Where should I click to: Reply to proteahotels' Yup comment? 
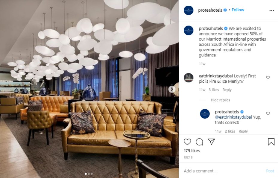[x=243, y=131]
